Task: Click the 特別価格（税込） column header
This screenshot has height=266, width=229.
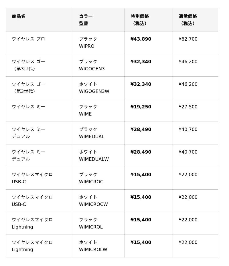Action: (140, 20)
